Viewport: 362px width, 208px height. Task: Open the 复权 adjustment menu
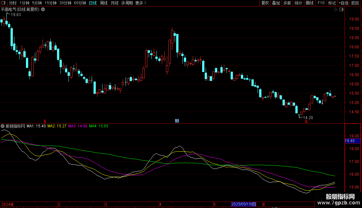click(x=265, y=3)
